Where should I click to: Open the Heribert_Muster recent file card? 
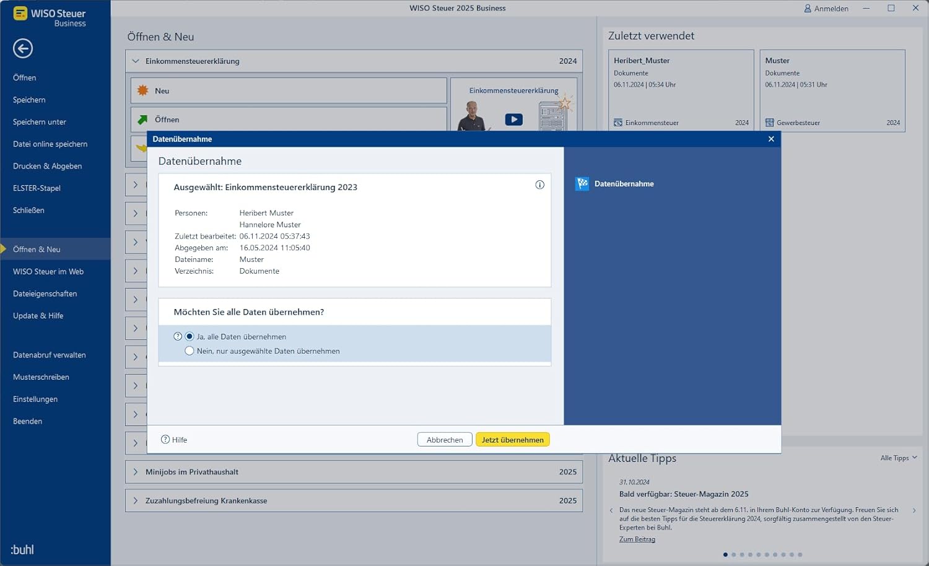(681, 90)
